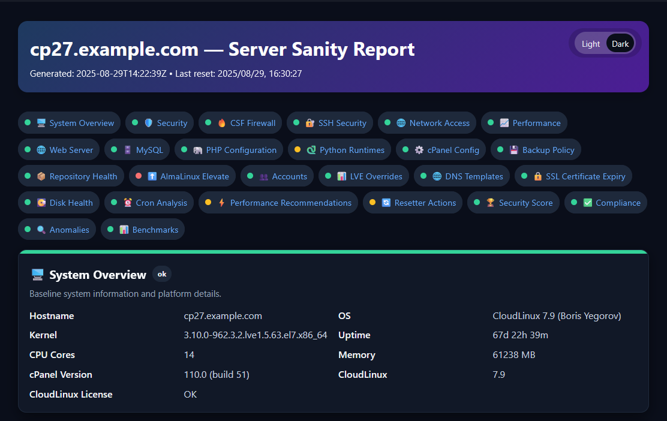This screenshot has height=421, width=667.
Task: Switch theme to Light mode
Action: point(590,44)
